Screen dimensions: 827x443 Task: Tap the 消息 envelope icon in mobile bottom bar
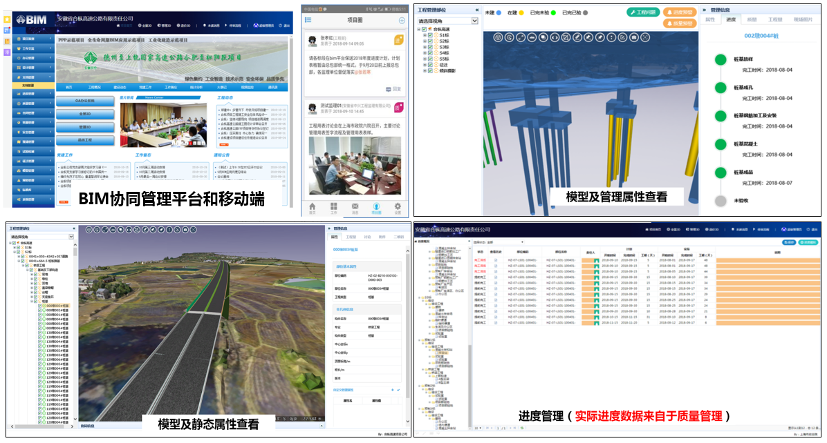coord(355,207)
